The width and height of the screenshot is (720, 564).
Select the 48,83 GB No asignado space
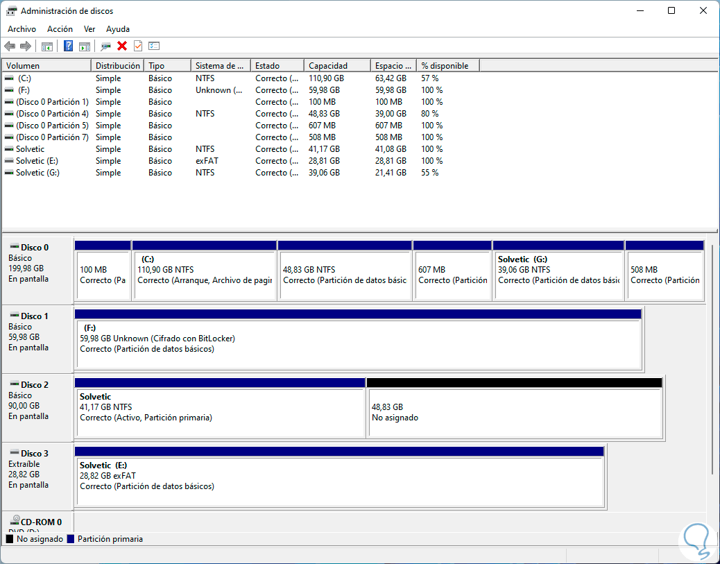514,409
